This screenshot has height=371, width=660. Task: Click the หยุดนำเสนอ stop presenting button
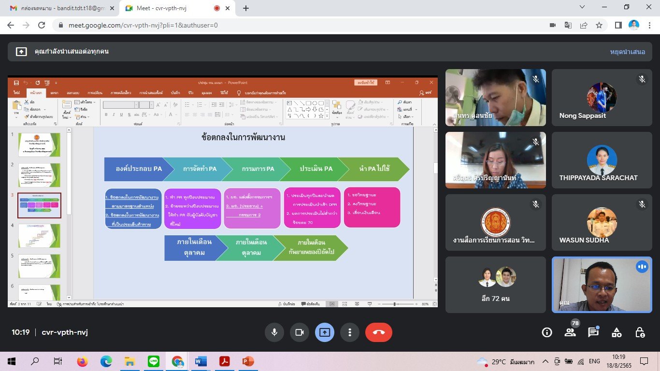[627, 52]
